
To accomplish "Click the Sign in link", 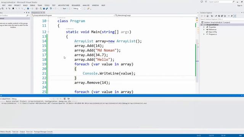I will (240, 5).
